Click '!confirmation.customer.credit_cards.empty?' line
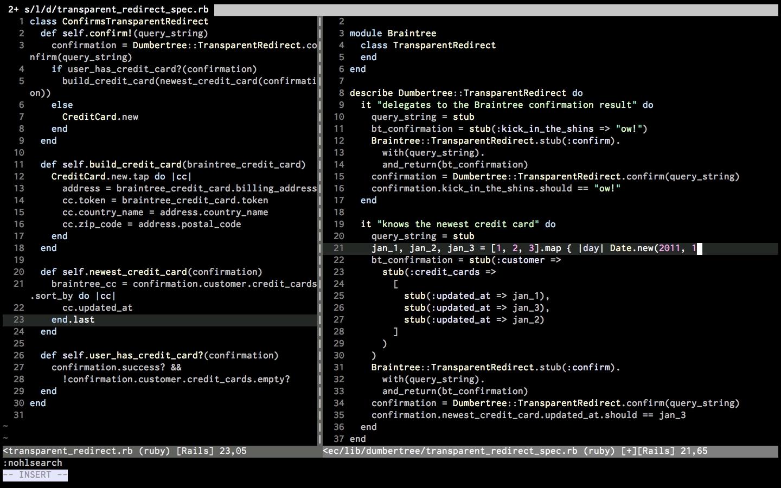The width and height of the screenshot is (781, 488). coord(176,379)
